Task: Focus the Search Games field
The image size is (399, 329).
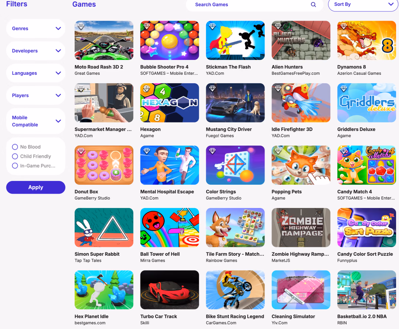Action: tap(255, 4)
